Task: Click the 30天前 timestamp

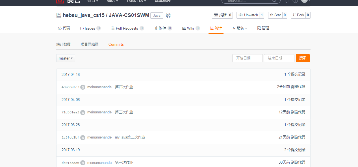Action: click(x=284, y=162)
